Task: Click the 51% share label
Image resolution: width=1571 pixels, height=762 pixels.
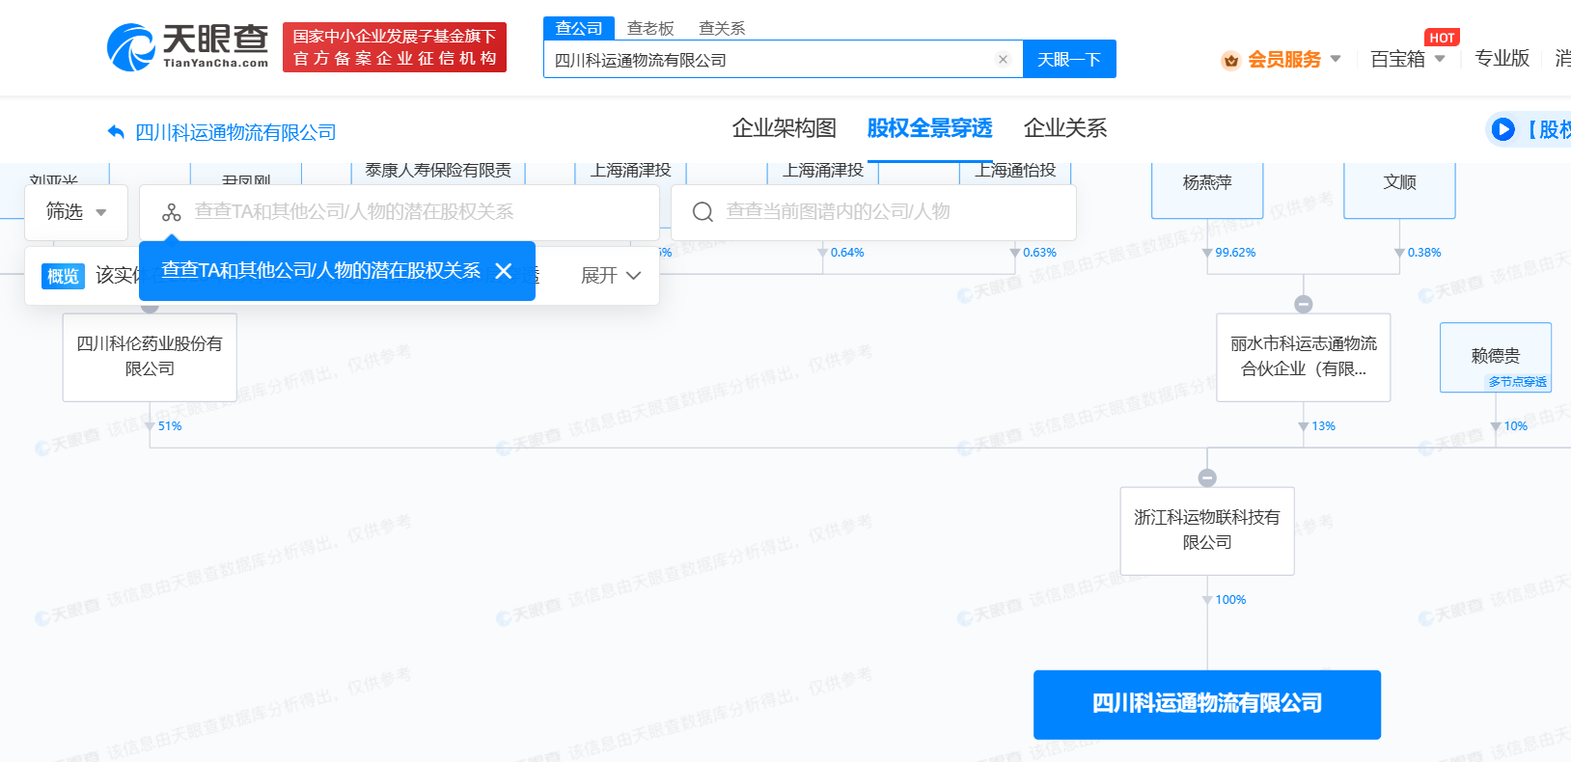Action: coord(170,426)
